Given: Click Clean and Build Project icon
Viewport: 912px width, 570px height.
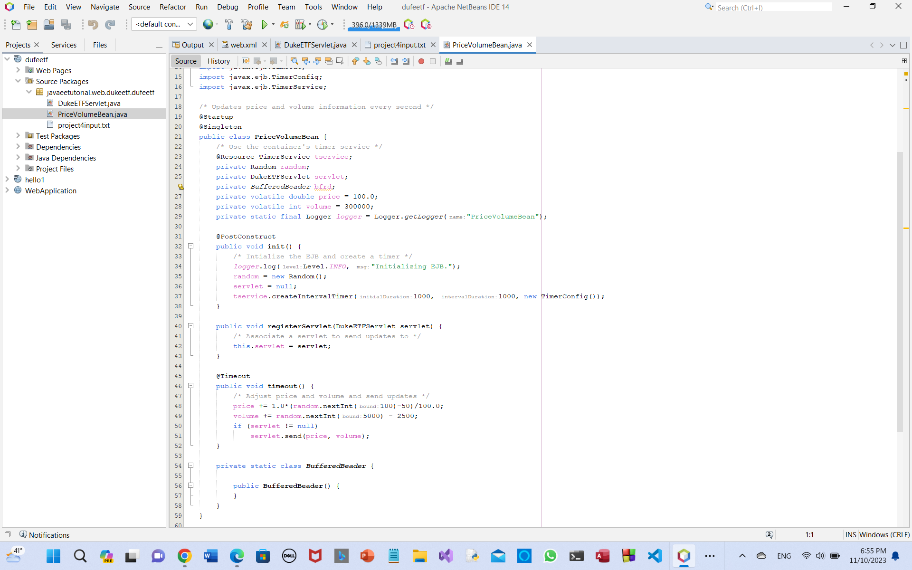Looking at the screenshot, I should (247, 25).
